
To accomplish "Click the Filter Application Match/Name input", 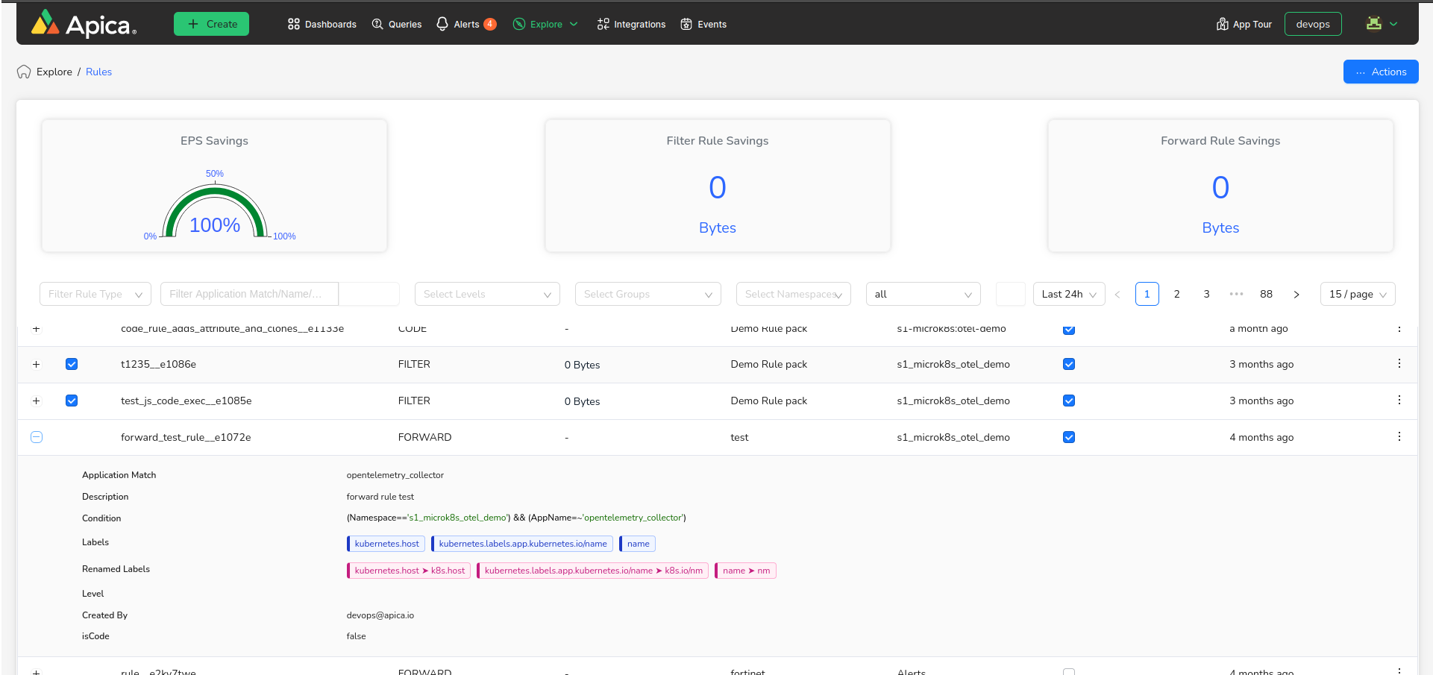I will (249, 295).
